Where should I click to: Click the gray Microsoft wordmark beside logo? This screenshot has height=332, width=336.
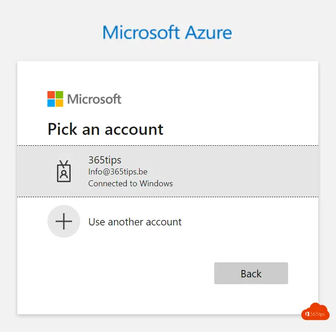pos(94,99)
